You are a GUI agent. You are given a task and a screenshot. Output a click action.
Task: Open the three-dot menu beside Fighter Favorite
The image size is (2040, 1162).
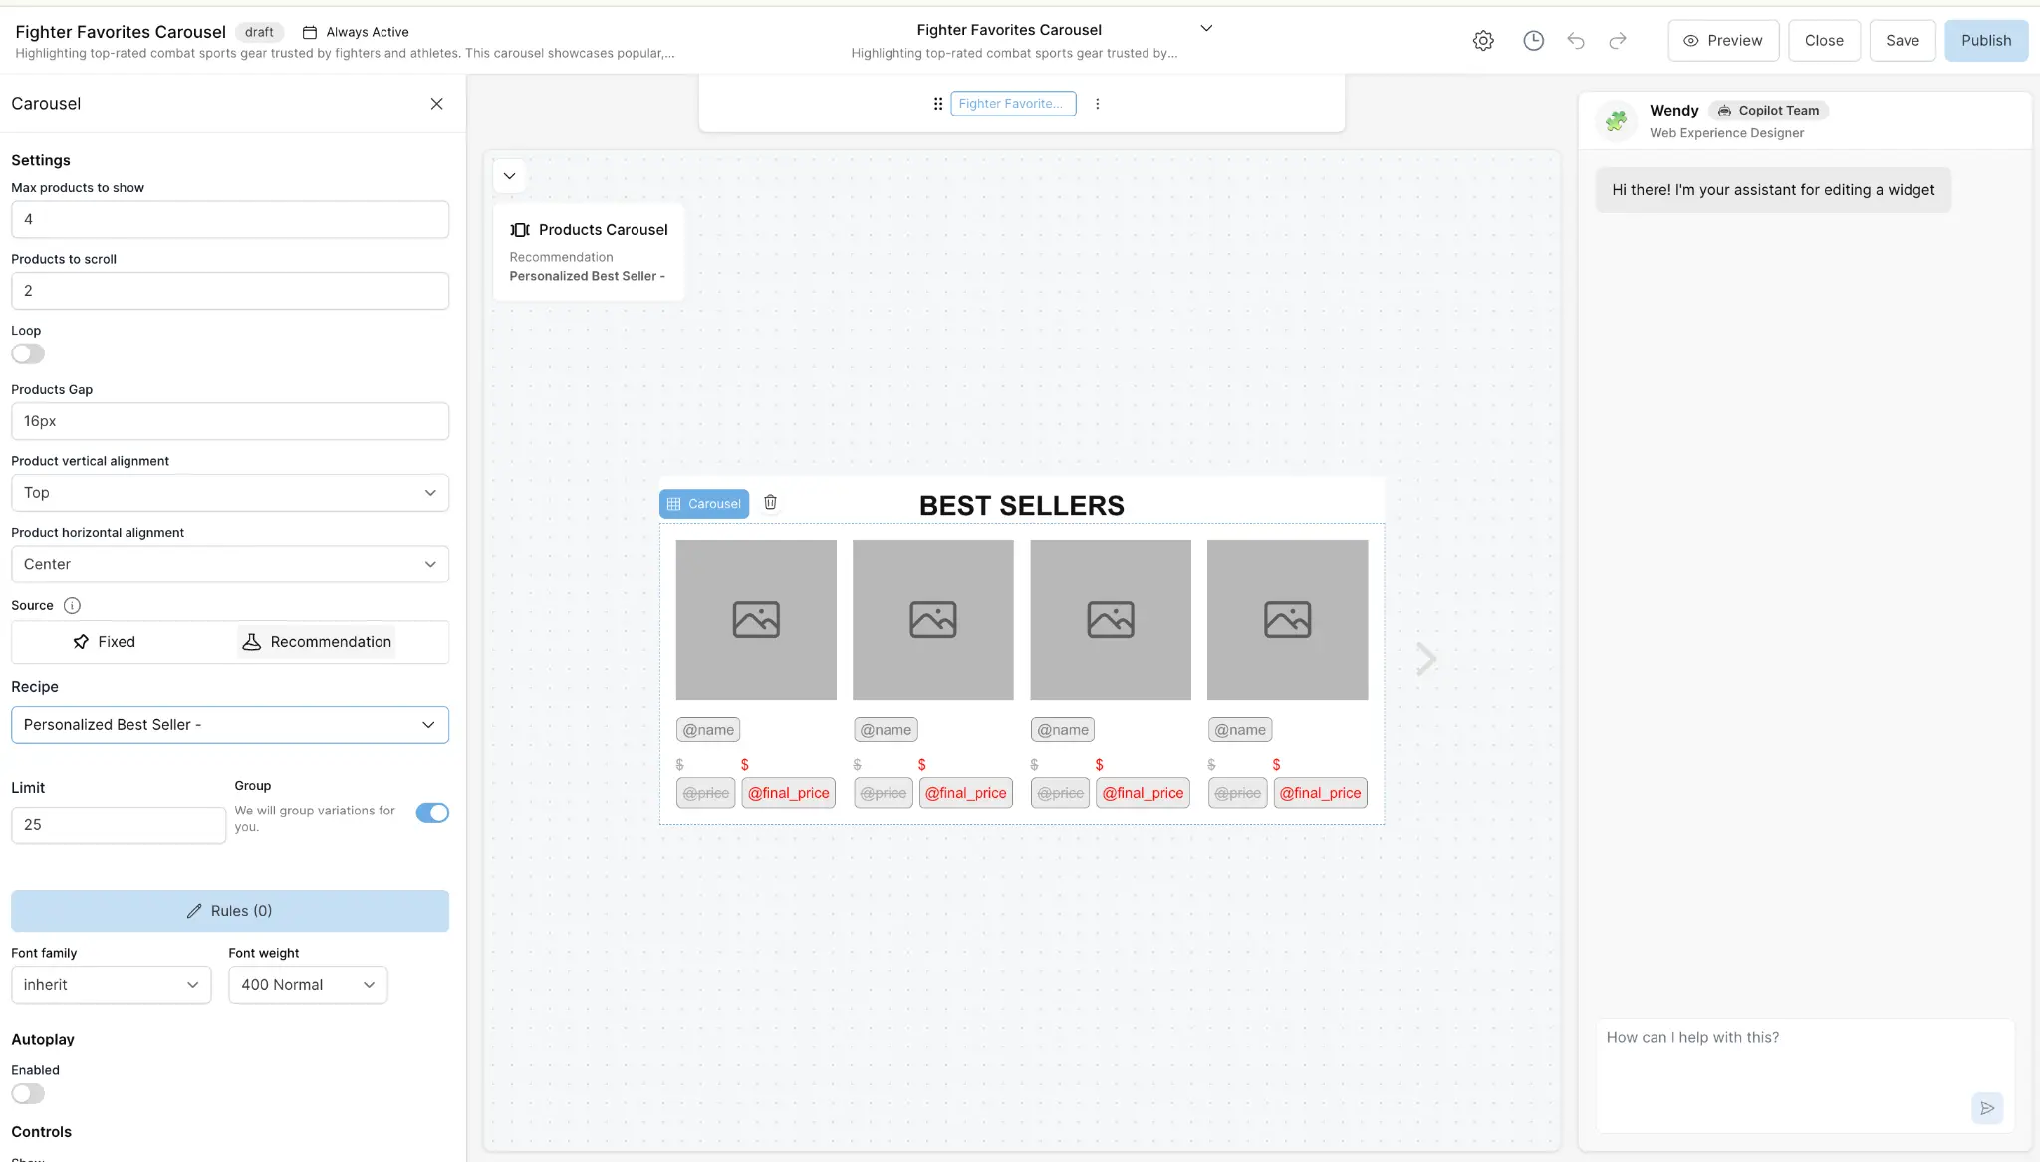(1098, 104)
